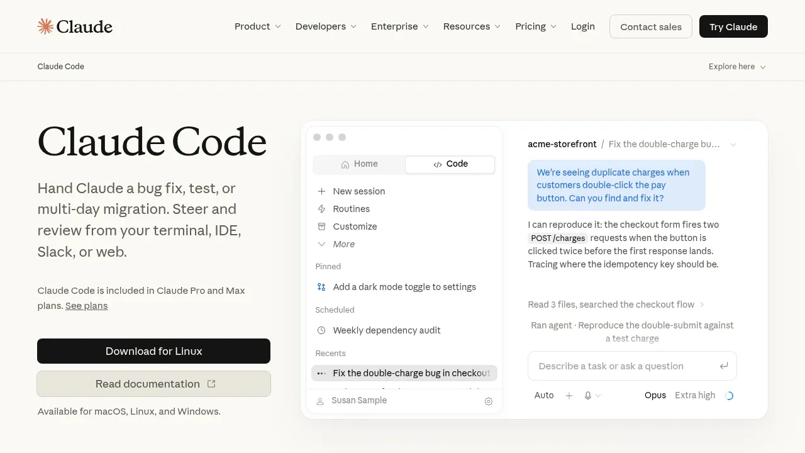Click the plus icon beside New session
The width and height of the screenshot is (805, 453).
tap(321, 191)
